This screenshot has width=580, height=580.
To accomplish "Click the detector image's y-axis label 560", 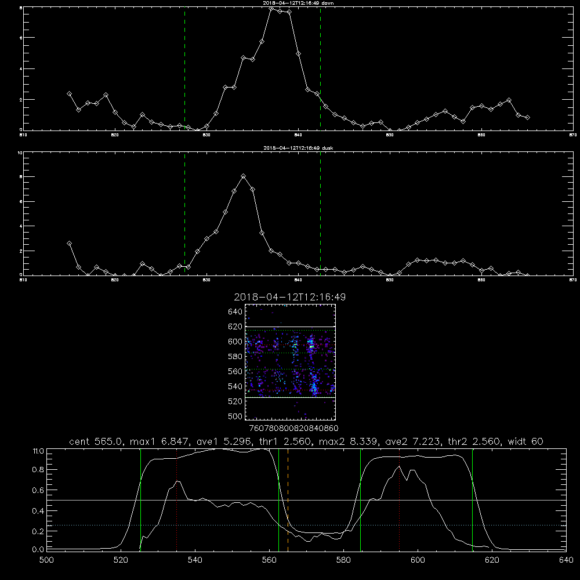I will pos(235,371).
